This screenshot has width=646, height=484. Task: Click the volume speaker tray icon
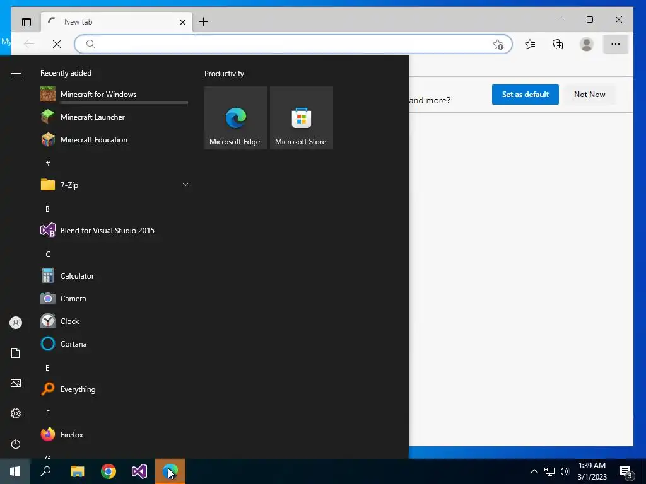tap(564, 471)
